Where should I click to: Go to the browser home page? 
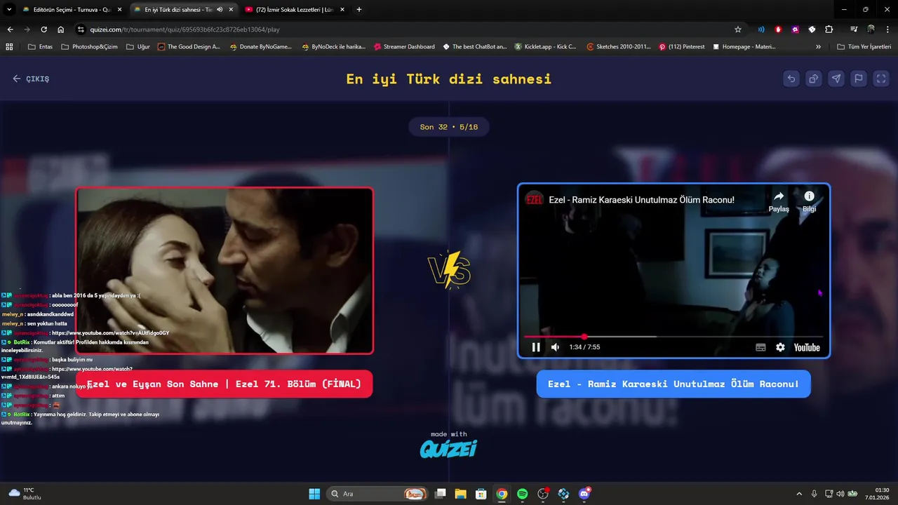pos(61,29)
